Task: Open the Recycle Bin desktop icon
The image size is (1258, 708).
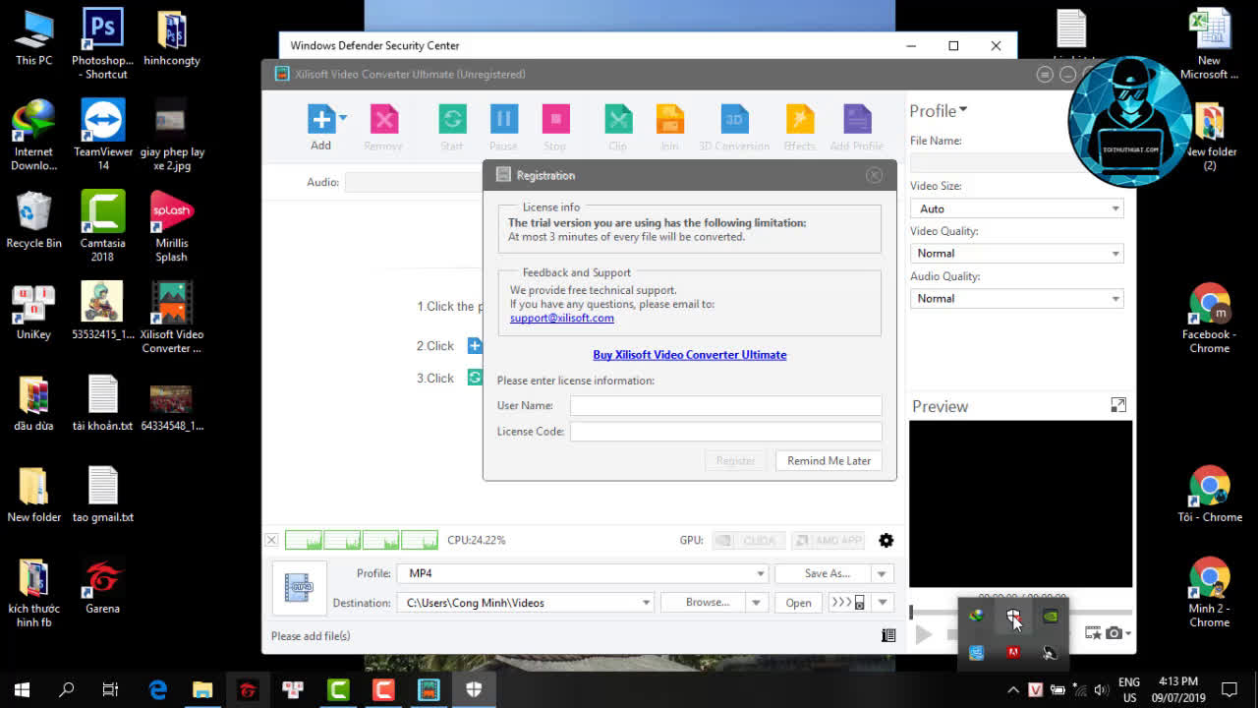Action: [x=33, y=220]
